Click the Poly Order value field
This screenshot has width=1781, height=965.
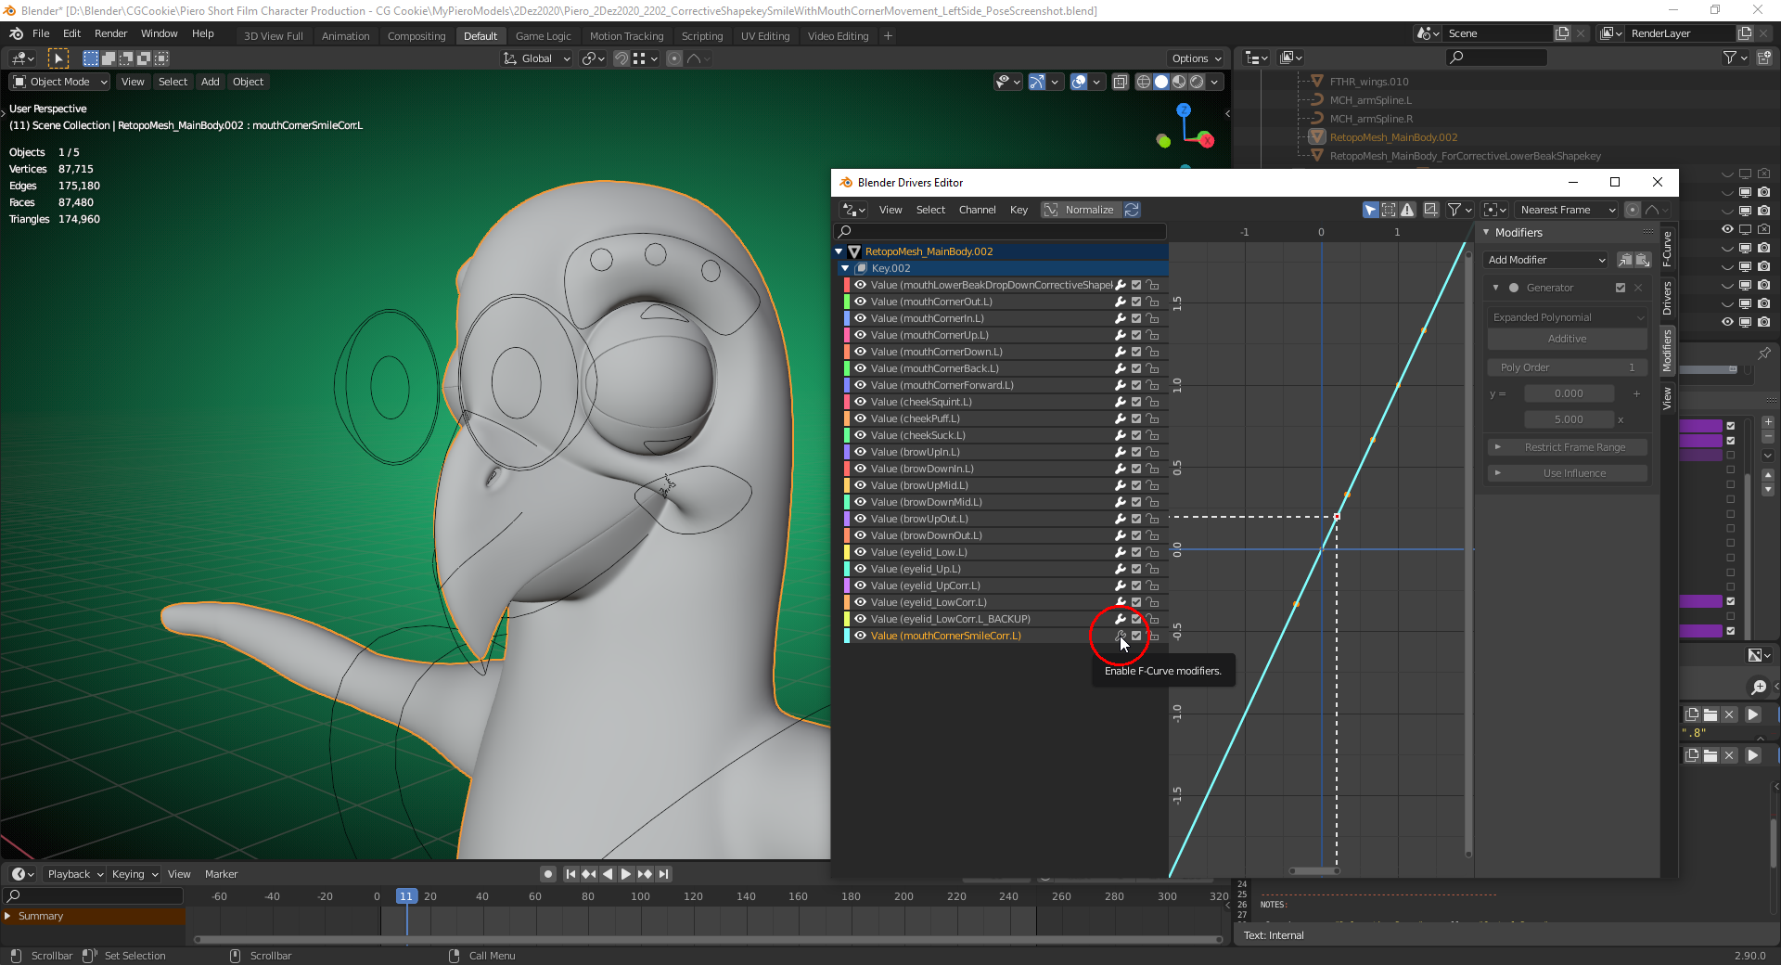pos(1568,367)
